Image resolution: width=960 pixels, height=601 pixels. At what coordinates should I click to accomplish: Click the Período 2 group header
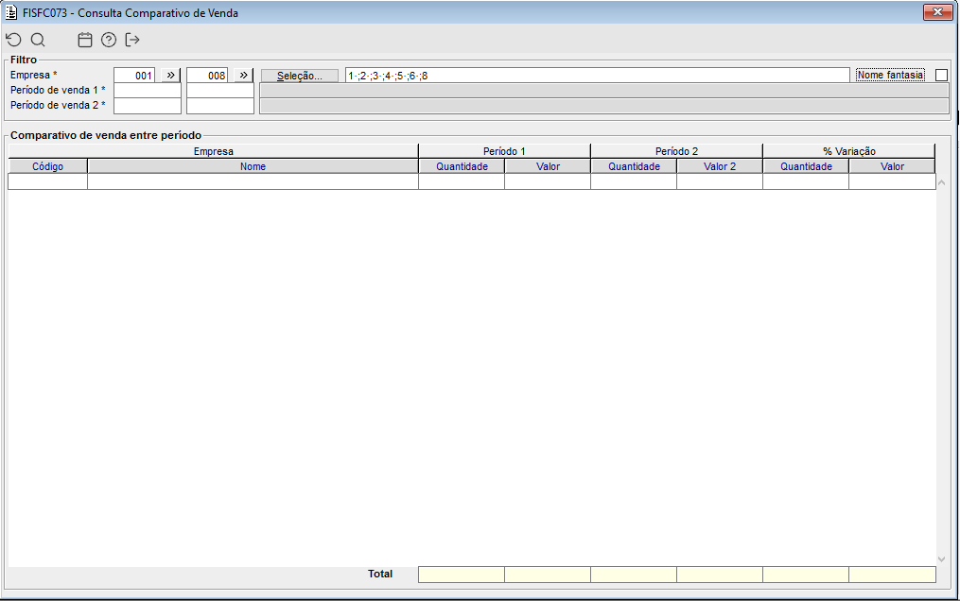pos(676,151)
